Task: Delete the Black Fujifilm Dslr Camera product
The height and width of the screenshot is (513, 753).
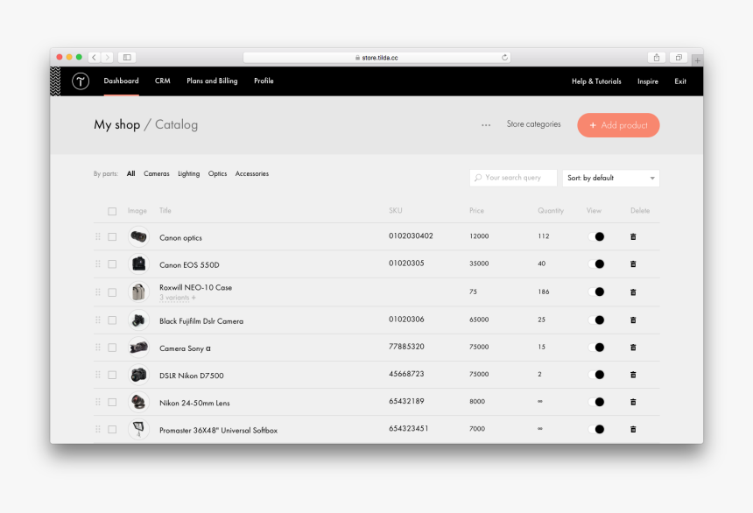Action: [633, 320]
